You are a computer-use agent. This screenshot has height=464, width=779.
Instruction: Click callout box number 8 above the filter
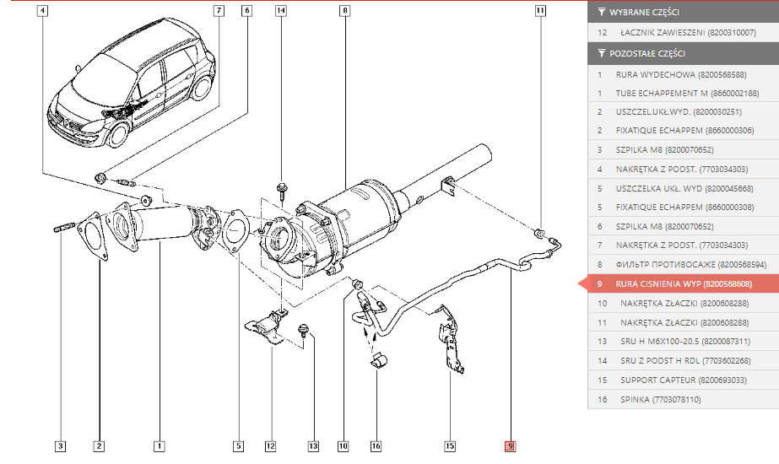point(345,10)
